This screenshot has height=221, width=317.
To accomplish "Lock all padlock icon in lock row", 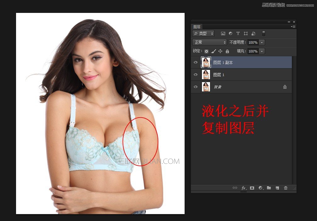I will (227, 51).
